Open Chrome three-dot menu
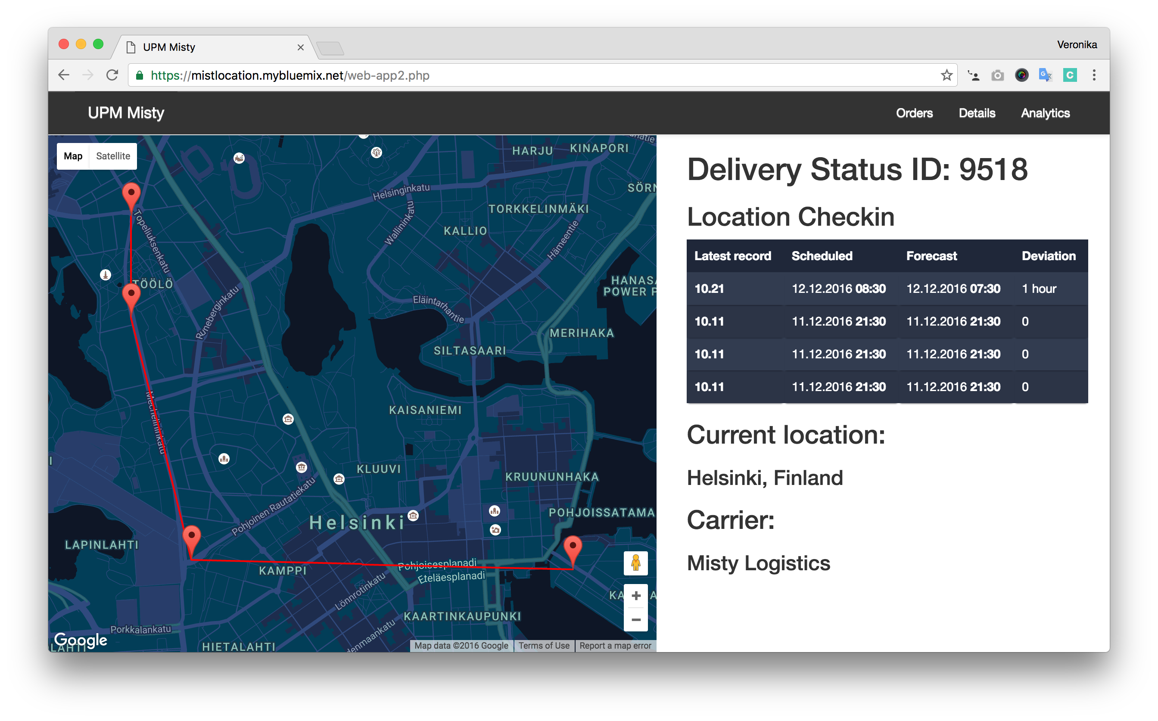This screenshot has width=1158, height=721. (x=1094, y=75)
